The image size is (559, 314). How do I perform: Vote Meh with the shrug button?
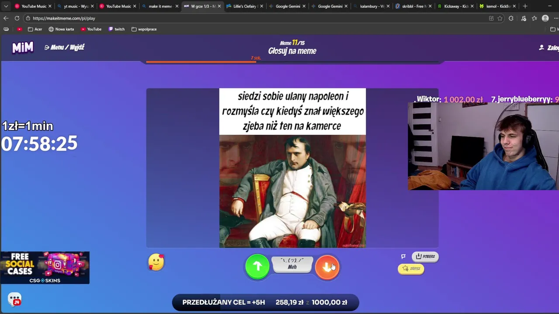click(x=292, y=264)
